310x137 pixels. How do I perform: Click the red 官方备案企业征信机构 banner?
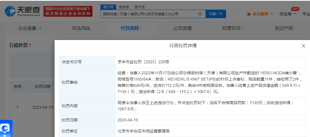[68, 11]
